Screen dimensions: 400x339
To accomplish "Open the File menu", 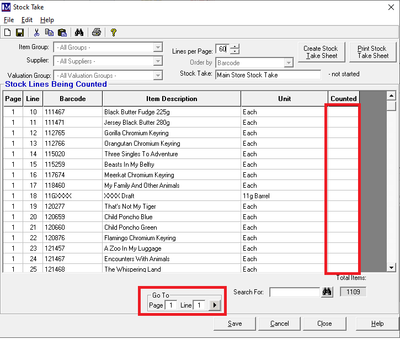I will 9,20.
